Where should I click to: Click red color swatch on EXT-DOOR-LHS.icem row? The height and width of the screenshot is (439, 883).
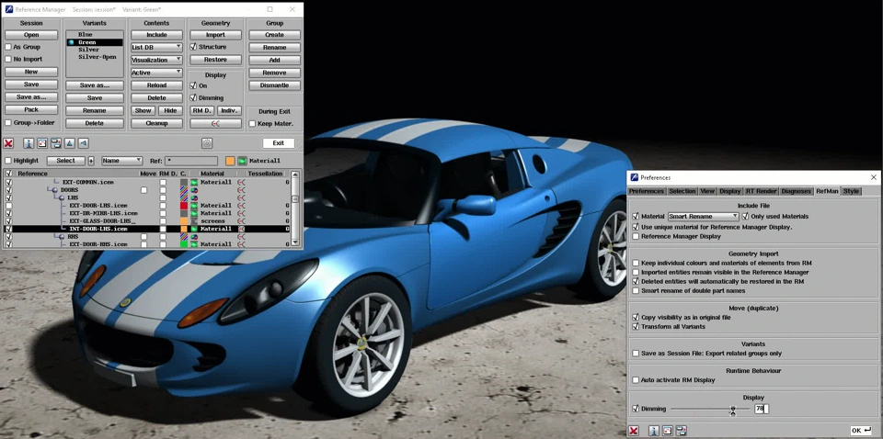[184, 206]
